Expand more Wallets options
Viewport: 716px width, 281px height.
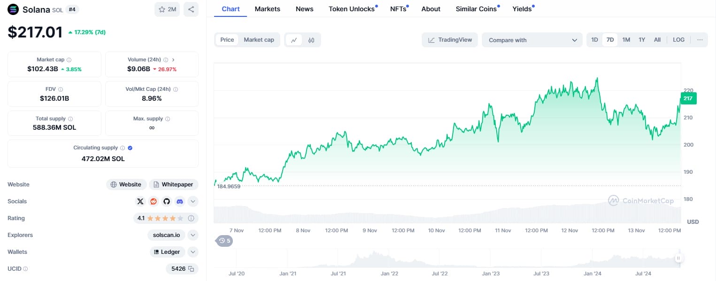193,252
